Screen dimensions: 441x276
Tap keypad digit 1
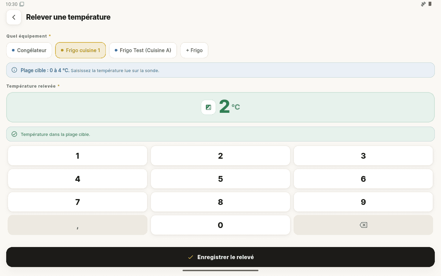click(x=78, y=156)
